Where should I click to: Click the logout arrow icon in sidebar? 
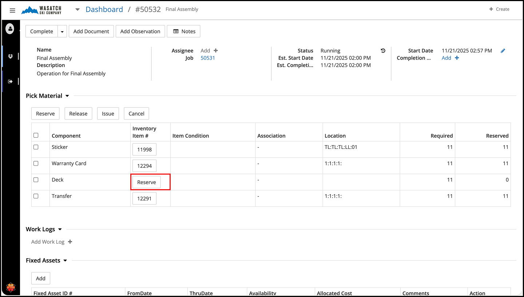pyautogui.click(x=11, y=81)
